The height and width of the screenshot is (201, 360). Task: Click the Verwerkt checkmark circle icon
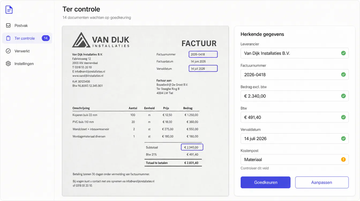tap(8, 51)
